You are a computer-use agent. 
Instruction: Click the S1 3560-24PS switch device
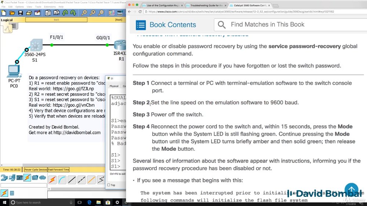point(36,45)
